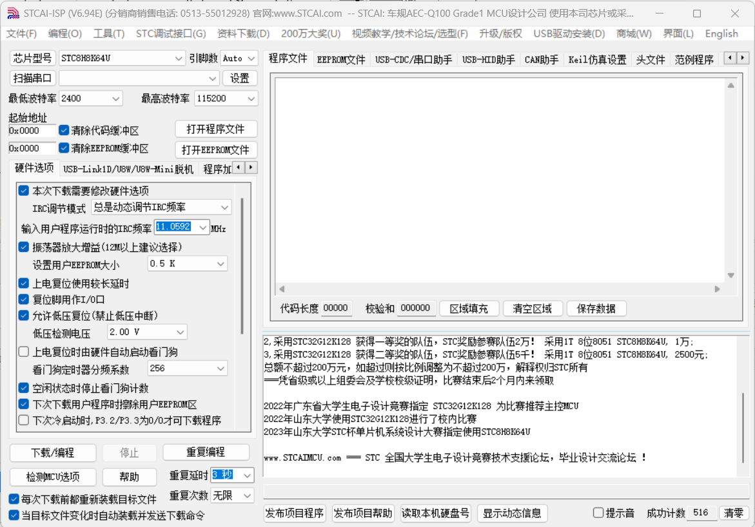Switch to the USB-CDC/串口助手 tab

[414, 60]
